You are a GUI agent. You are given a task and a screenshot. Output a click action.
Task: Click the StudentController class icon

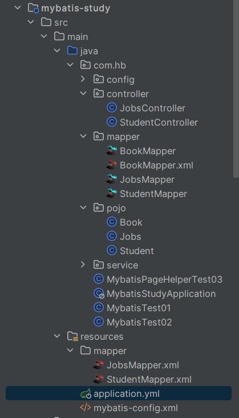(x=112, y=122)
